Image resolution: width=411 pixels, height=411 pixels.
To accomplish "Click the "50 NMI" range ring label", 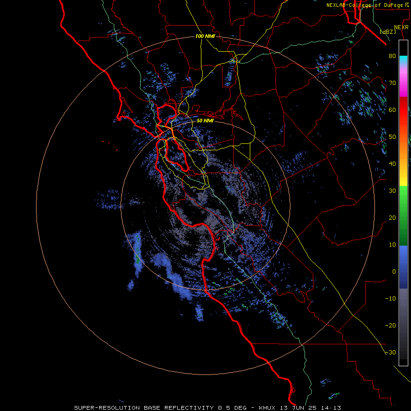I will click(x=205, y=121).
